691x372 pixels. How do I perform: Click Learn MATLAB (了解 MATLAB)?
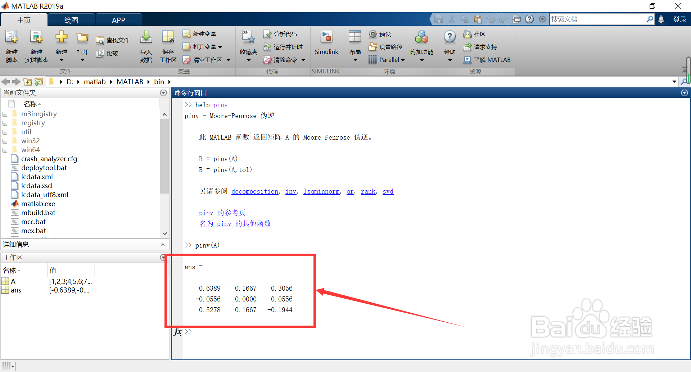click(x=487, y=60)
